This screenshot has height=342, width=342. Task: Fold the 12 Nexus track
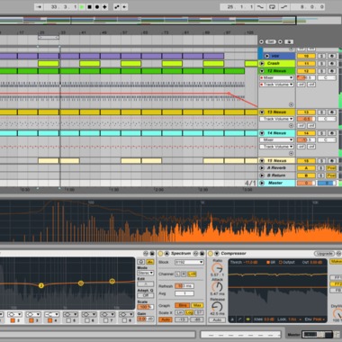(262, 71)
